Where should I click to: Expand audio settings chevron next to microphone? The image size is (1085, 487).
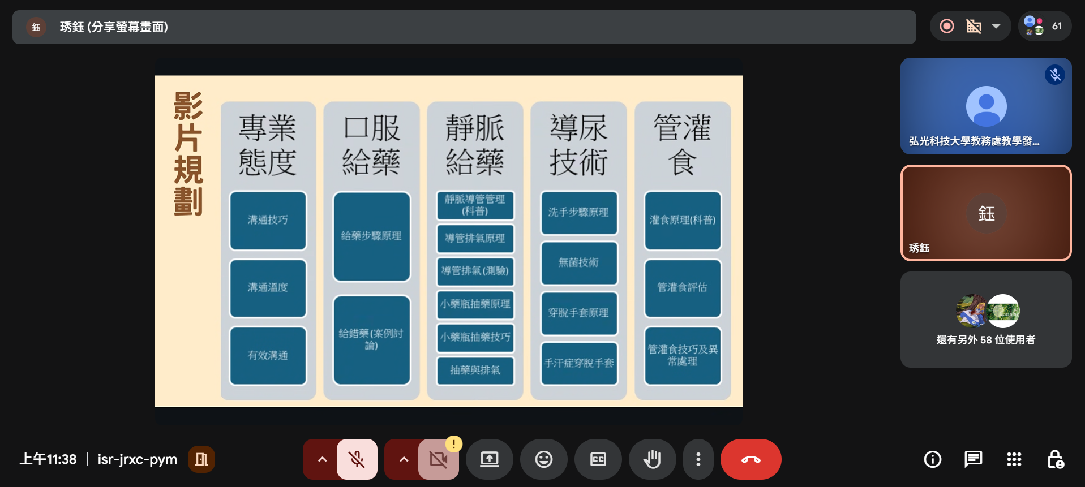(321, 459)
